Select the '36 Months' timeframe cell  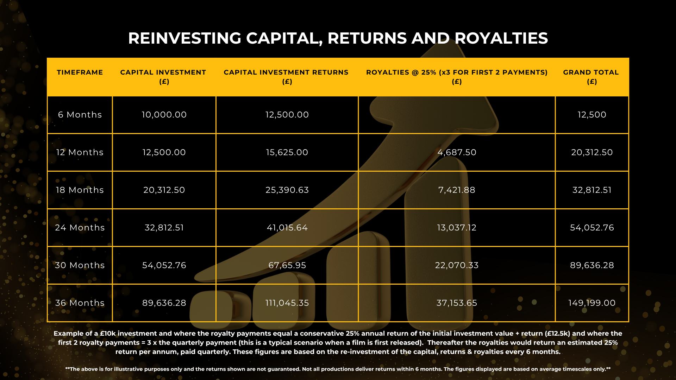pos(80,303)
